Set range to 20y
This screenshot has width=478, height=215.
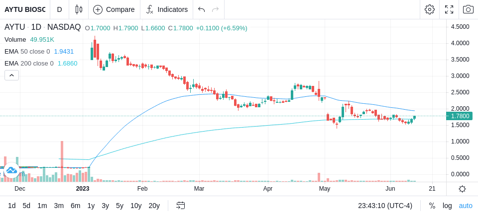[154, 206]
